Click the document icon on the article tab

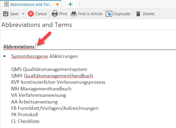pos(5,4)
